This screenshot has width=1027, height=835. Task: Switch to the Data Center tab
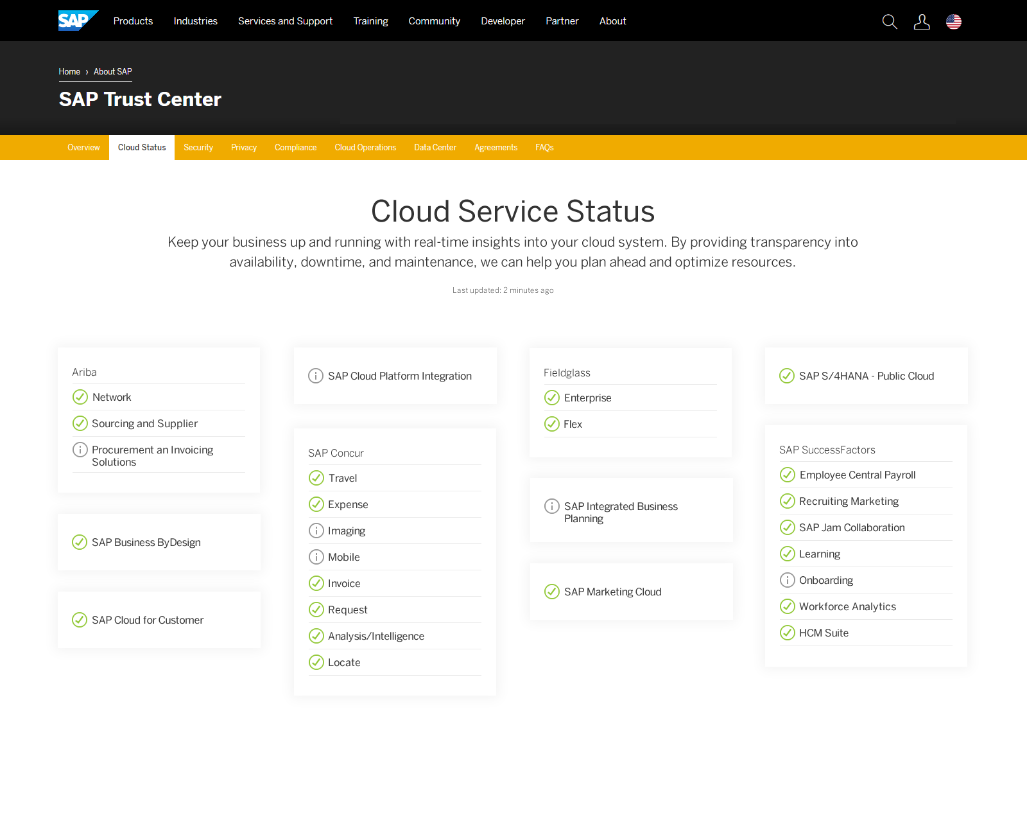[435, 148]
